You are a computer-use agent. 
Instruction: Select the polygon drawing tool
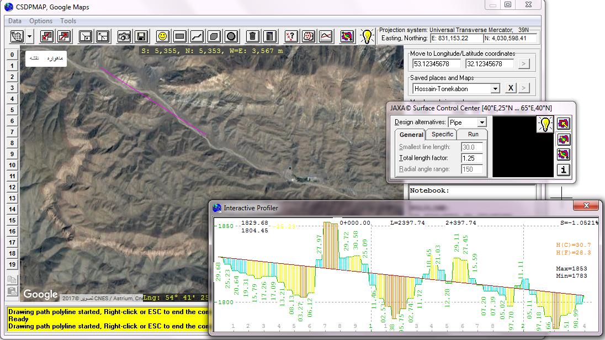pyautogui.click(x=214, y=36)
